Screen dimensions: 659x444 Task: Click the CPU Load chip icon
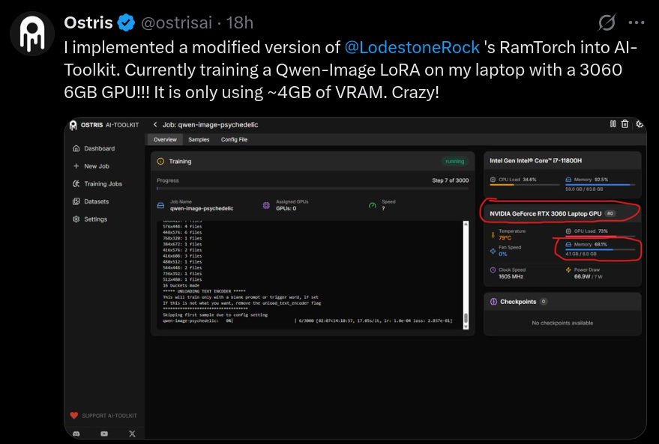(x=493, y=180)
